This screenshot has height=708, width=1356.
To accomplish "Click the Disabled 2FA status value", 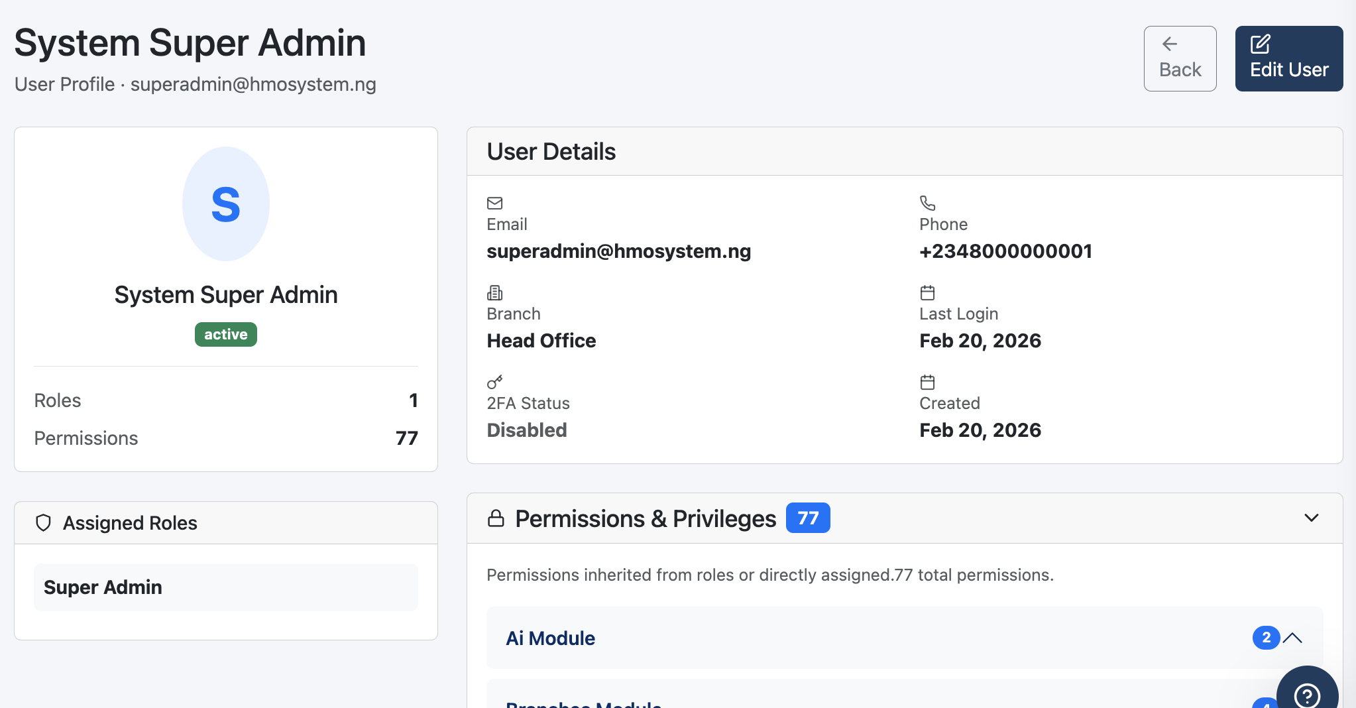I will (527, 430).
